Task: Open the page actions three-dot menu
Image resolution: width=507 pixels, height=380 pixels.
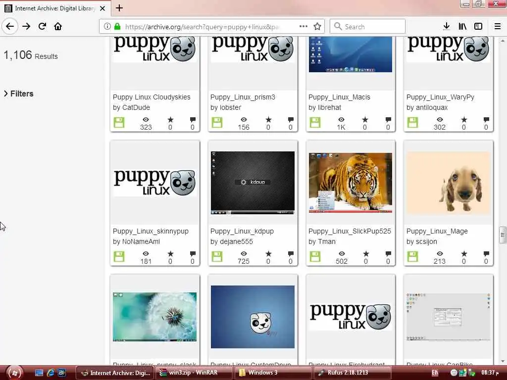Action: (304, 27)
